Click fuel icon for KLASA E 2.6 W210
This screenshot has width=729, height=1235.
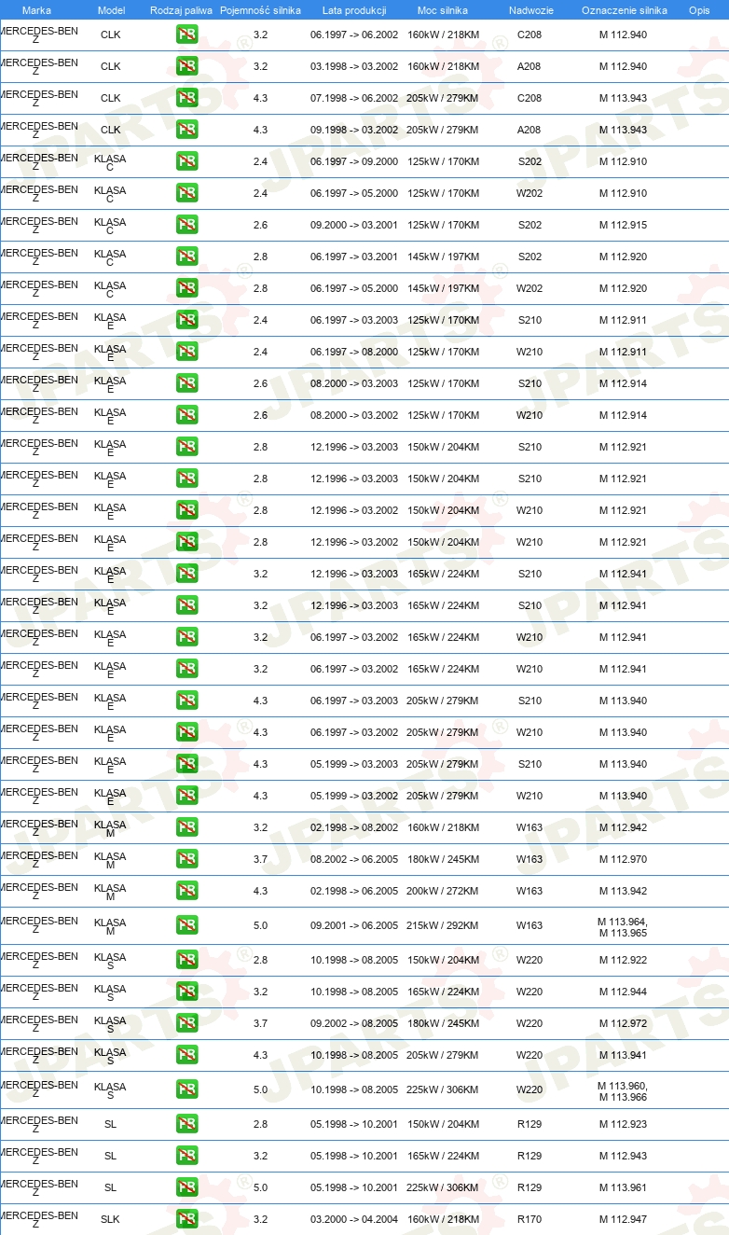point(187,415)
